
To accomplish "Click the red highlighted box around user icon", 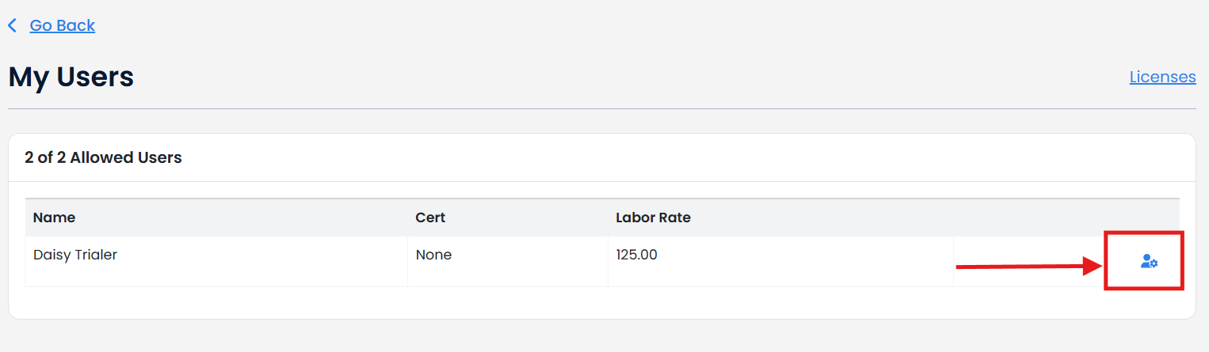I will [x=1144, y=260].
